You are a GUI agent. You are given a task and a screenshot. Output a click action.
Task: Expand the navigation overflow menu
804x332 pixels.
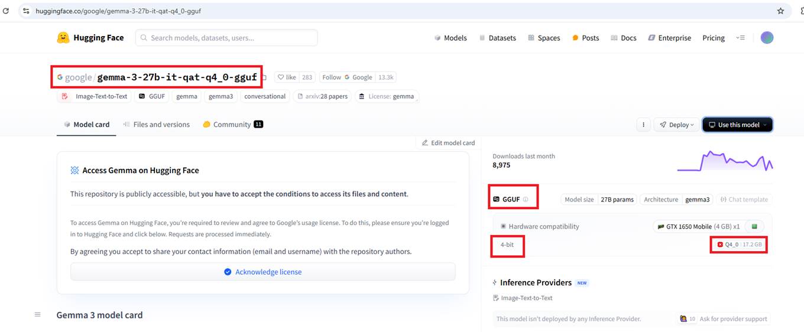[x=740, y=38]
